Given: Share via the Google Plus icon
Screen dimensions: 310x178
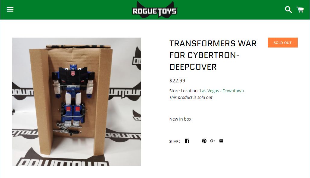Looking at the screenshot, I should [212, 141].
